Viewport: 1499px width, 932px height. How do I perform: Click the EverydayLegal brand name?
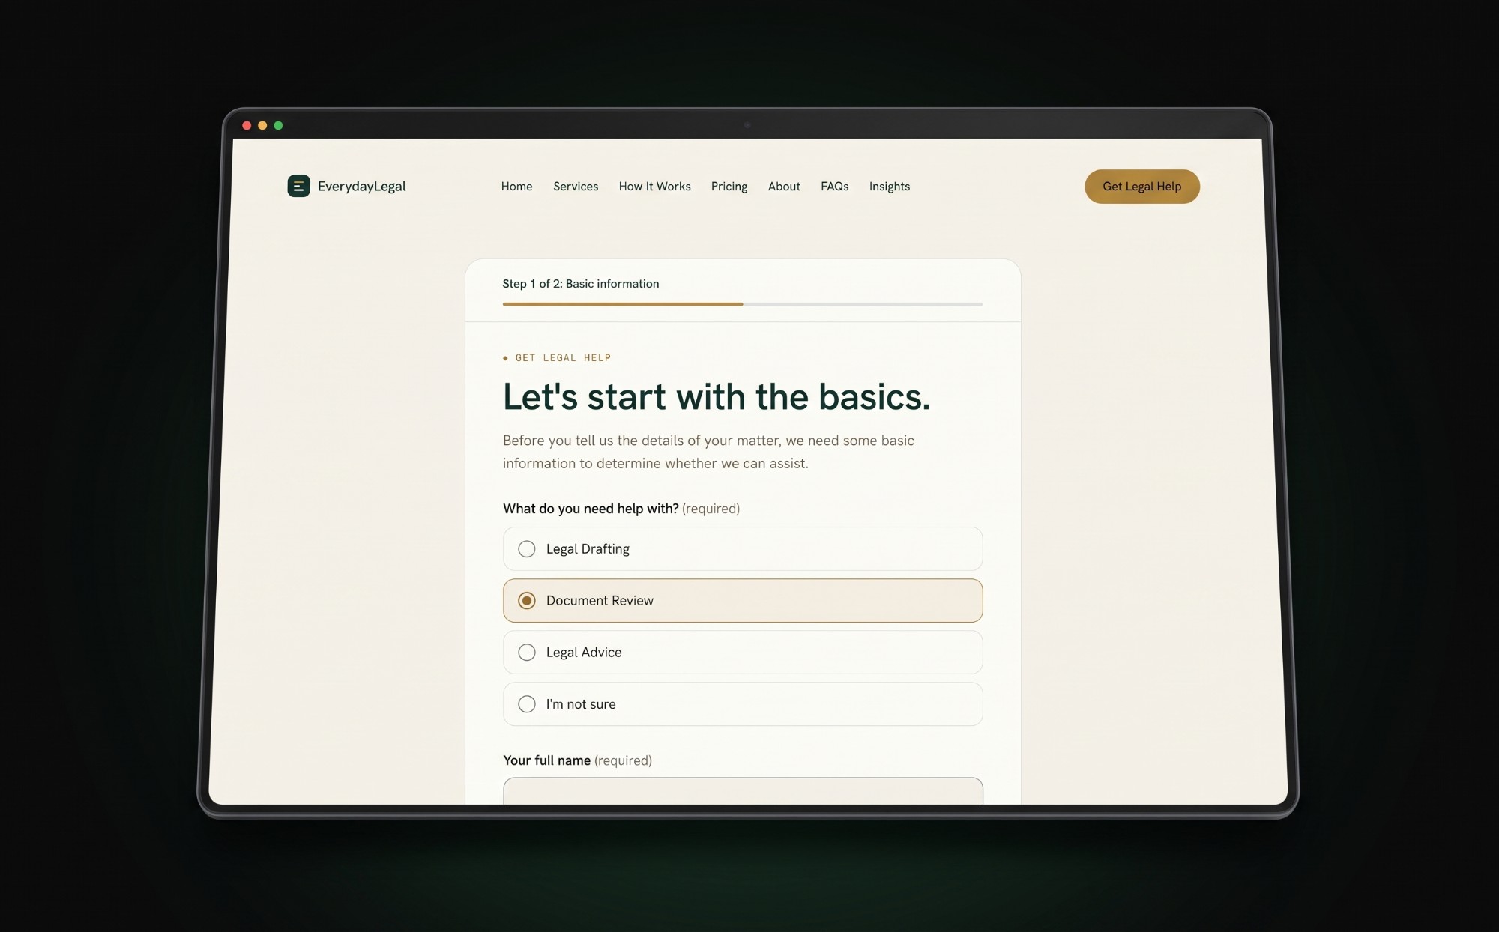tap(361, 186)
